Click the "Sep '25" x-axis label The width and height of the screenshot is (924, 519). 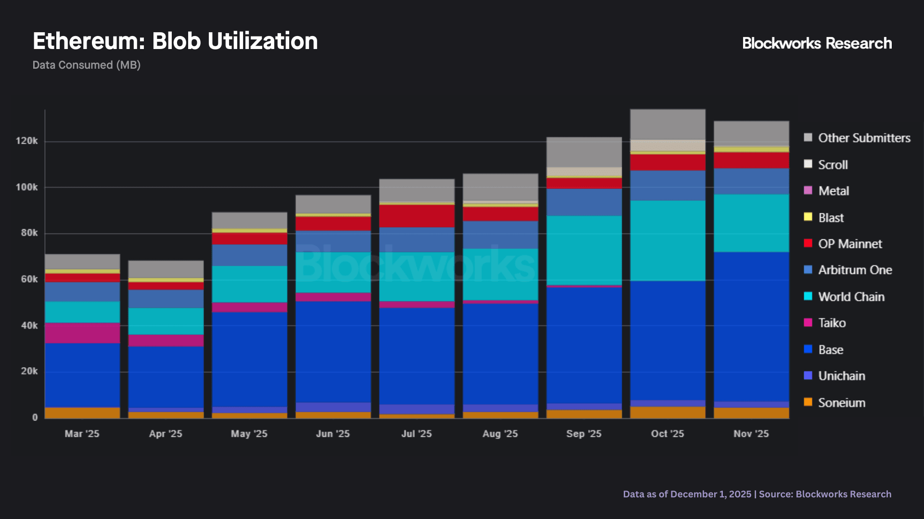(x=584, y=433)
